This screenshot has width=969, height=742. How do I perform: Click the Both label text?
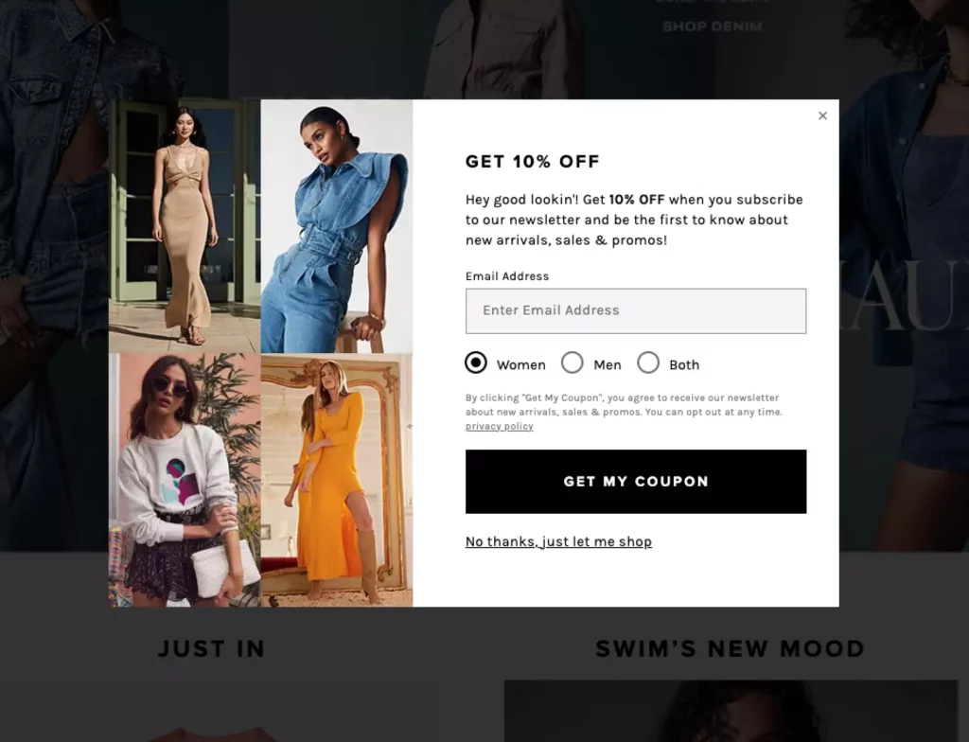684,364
